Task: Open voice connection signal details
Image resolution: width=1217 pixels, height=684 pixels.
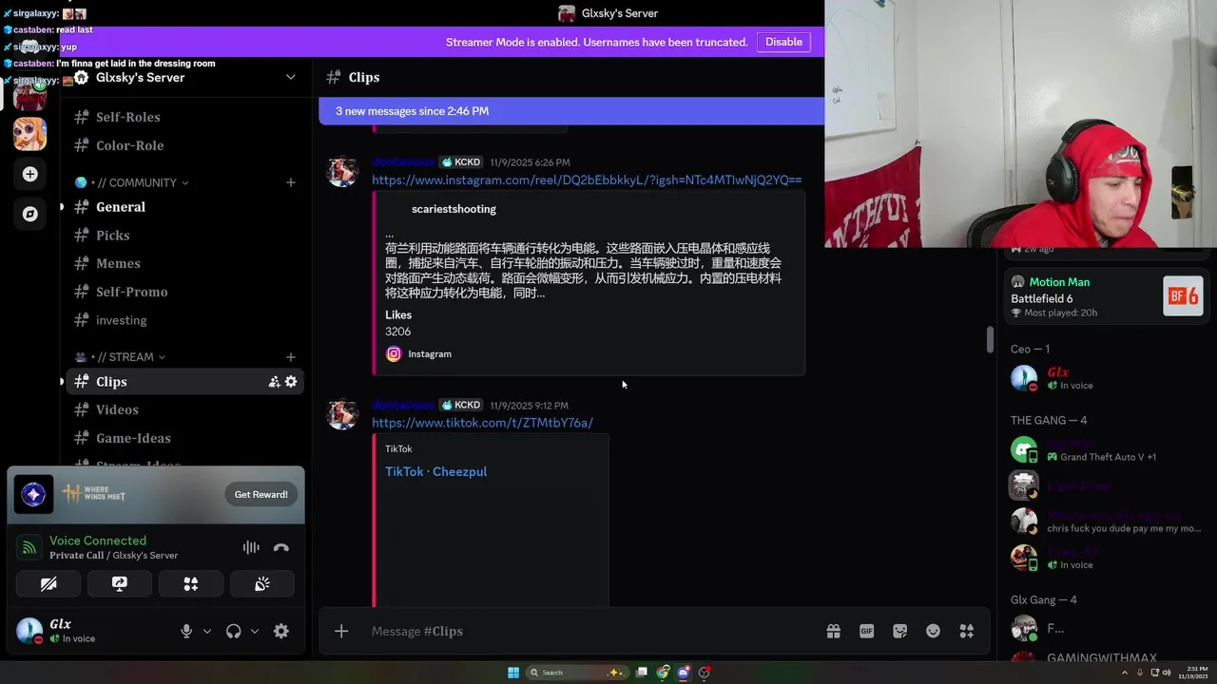Action: [29, 547]
